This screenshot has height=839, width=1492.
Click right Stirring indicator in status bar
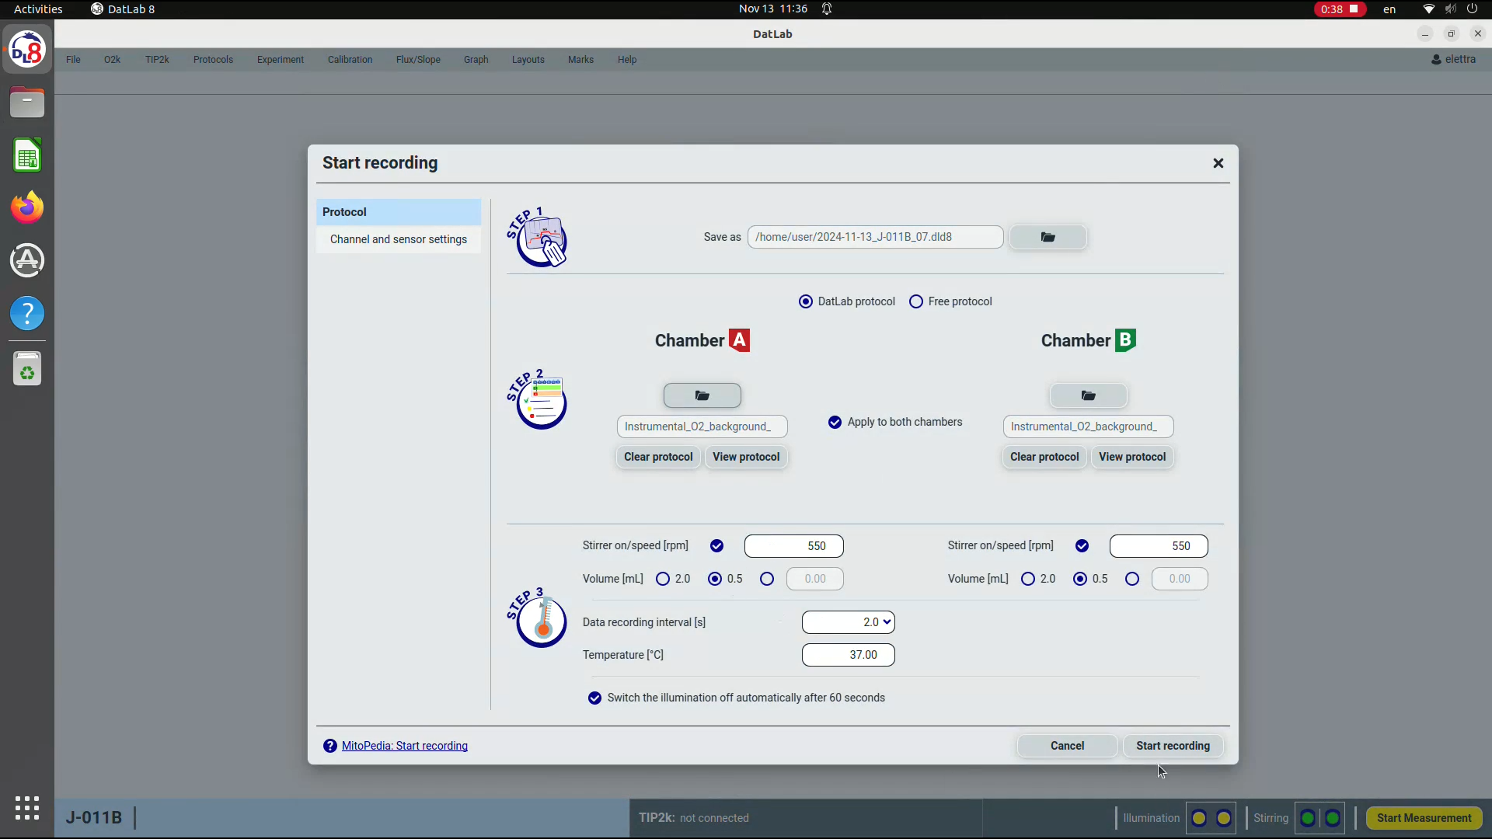coord(1333,818)
